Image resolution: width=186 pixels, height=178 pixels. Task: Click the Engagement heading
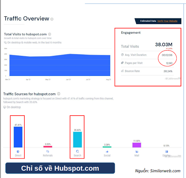pyautogui.click(x=131, y=33)
